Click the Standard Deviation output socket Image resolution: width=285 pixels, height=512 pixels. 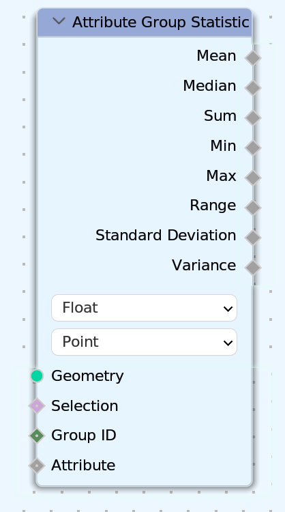click(x=253, y=238)
